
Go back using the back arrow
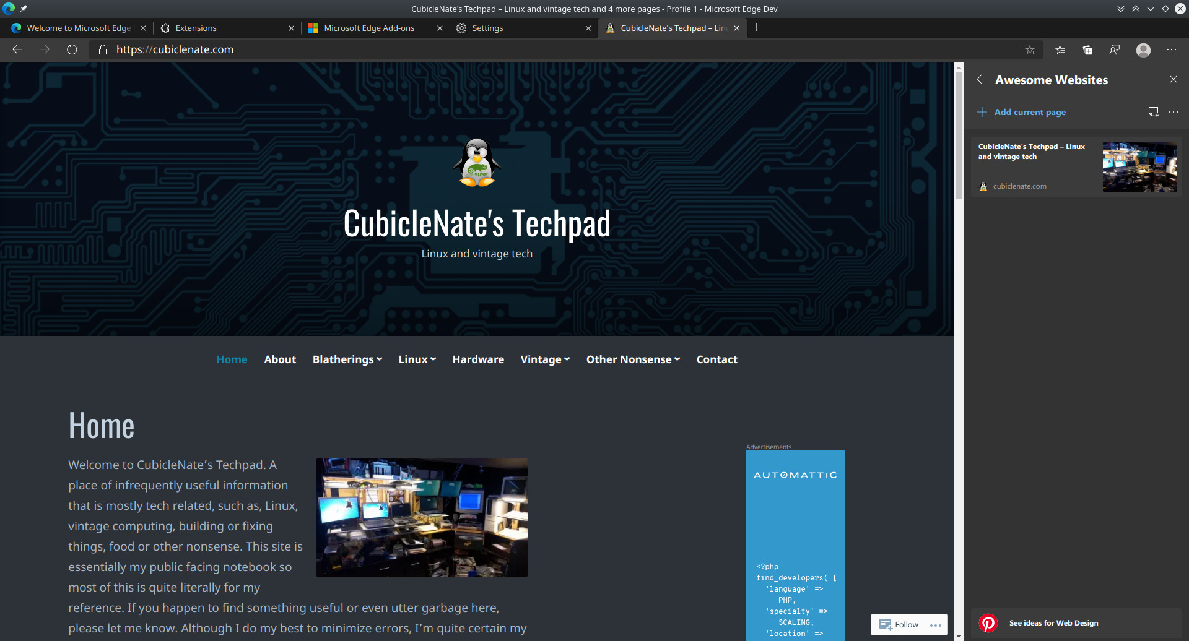click(x=17, y=49)
